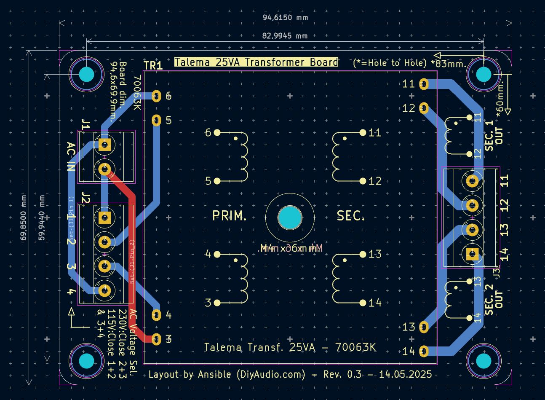
Task: Click the "SEC. 1 OUT" label
Action: (494, 135)
